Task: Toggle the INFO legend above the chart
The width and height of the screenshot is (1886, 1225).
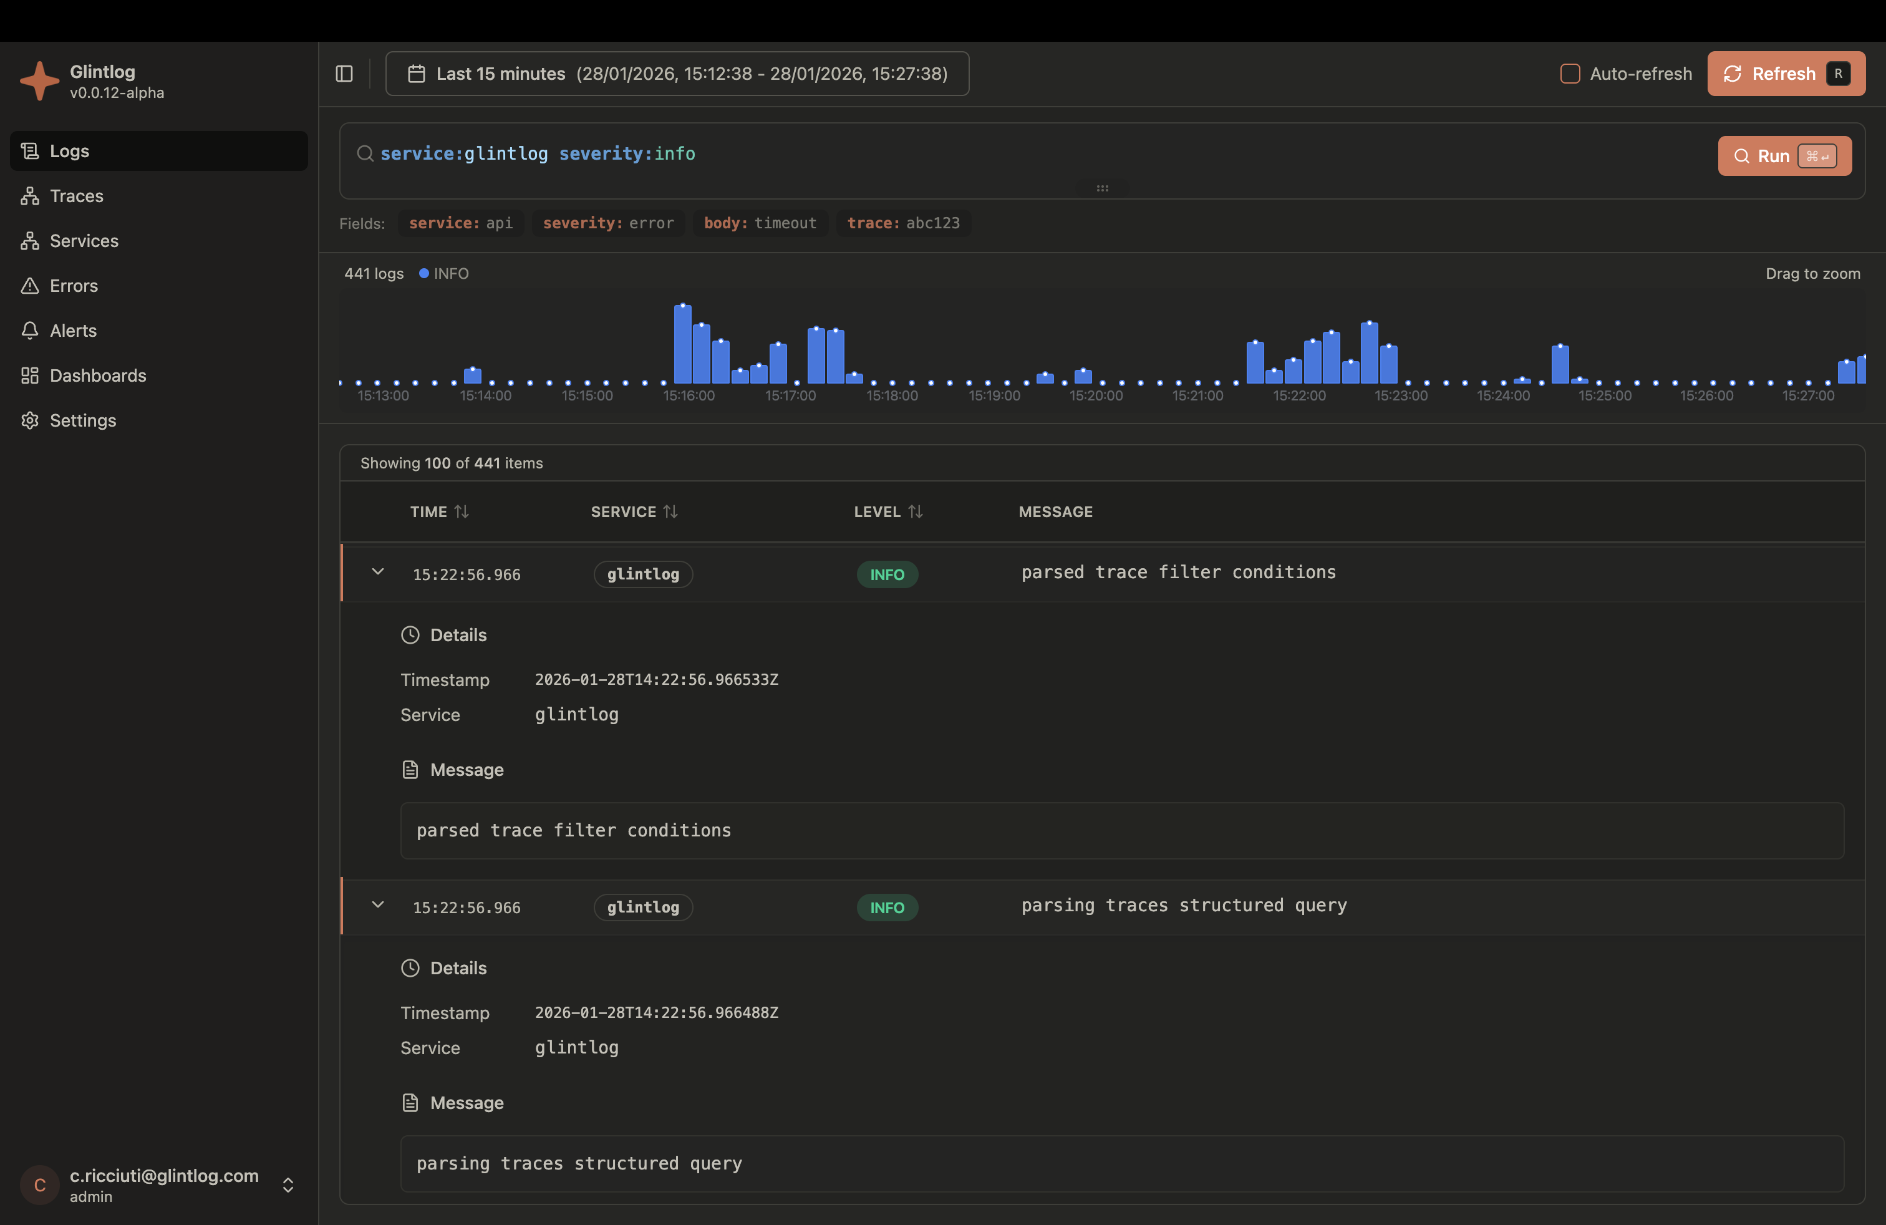Action: pyautogui.click(x=443, y=273)
